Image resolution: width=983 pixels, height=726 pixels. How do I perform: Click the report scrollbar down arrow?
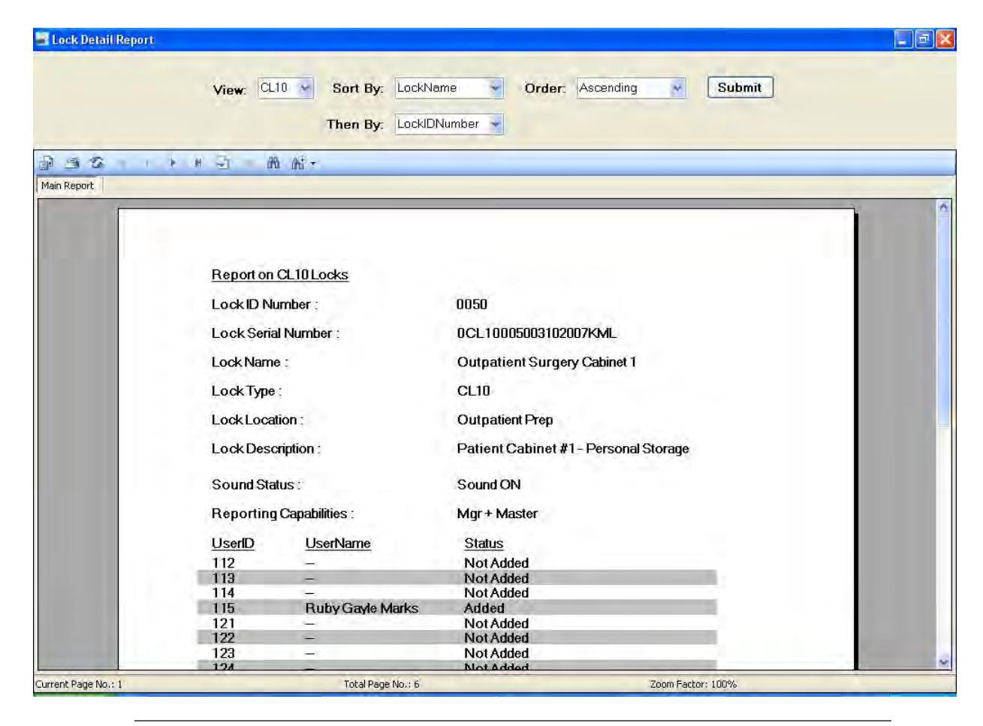point(944,663)
